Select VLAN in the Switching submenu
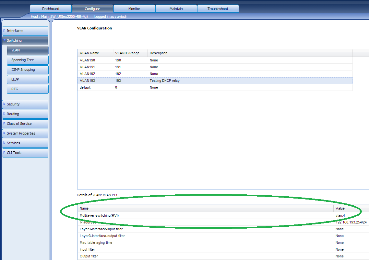This screenshot has height=260, width=369. coord(28,50)
